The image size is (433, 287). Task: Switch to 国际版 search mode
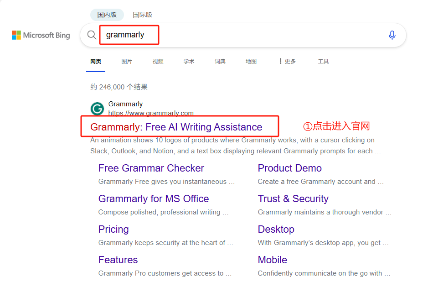pos(143,15)
